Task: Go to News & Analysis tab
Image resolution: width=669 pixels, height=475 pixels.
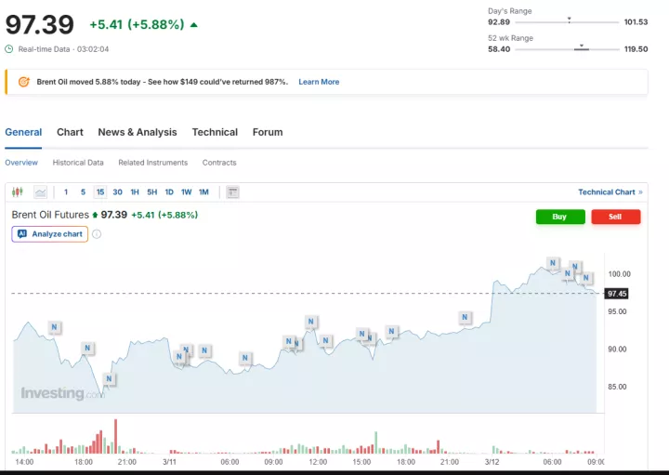Action: click(138, 132)
